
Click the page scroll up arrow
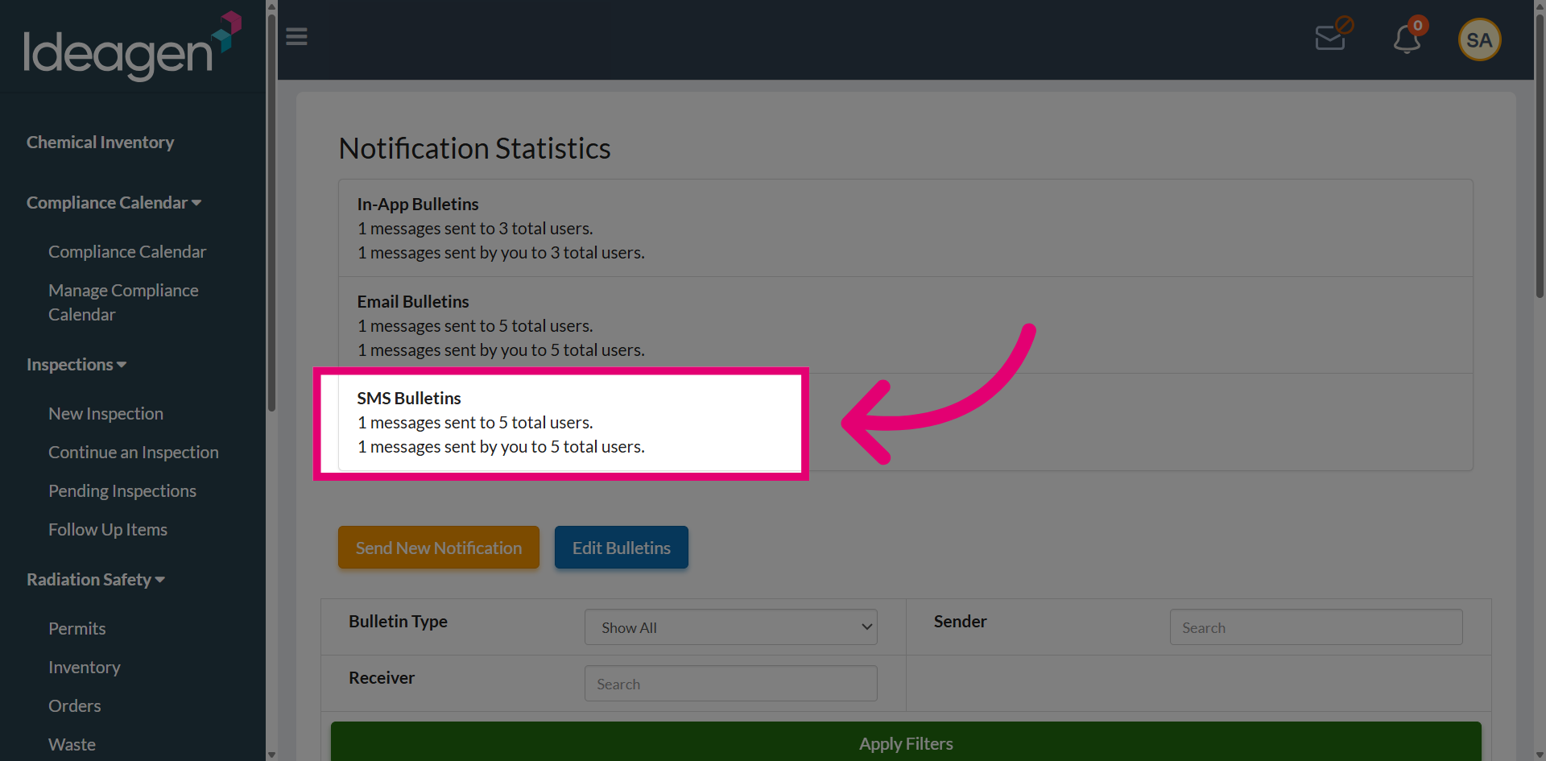(x=1540, y=6)
